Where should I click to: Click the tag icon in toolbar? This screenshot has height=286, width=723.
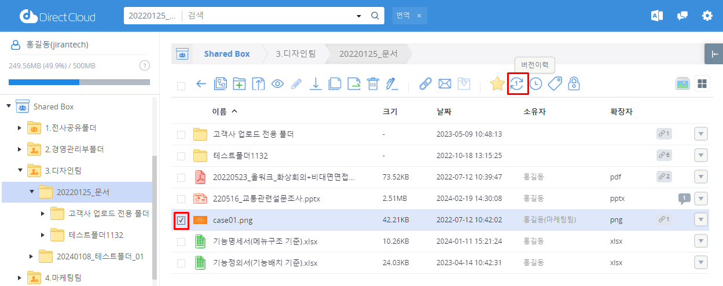tap(555, 84)
